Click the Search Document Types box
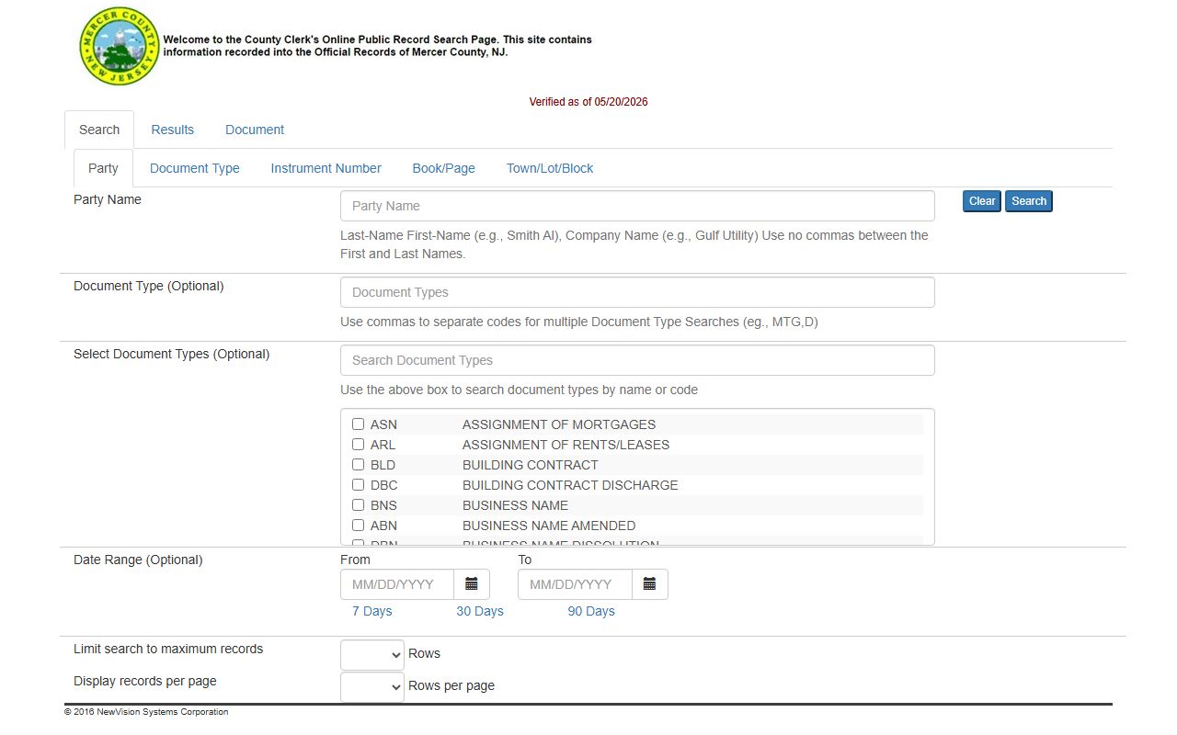The width and height of the screenshot is (1177, 735). click(x=637, y=360)
